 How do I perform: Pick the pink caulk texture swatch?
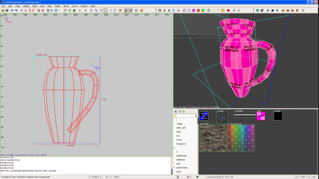click(x=260, y=116)
